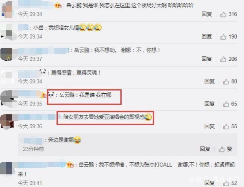
Task: Click 回复 on the 莫得感情 comment
Action: coord(209,81)
